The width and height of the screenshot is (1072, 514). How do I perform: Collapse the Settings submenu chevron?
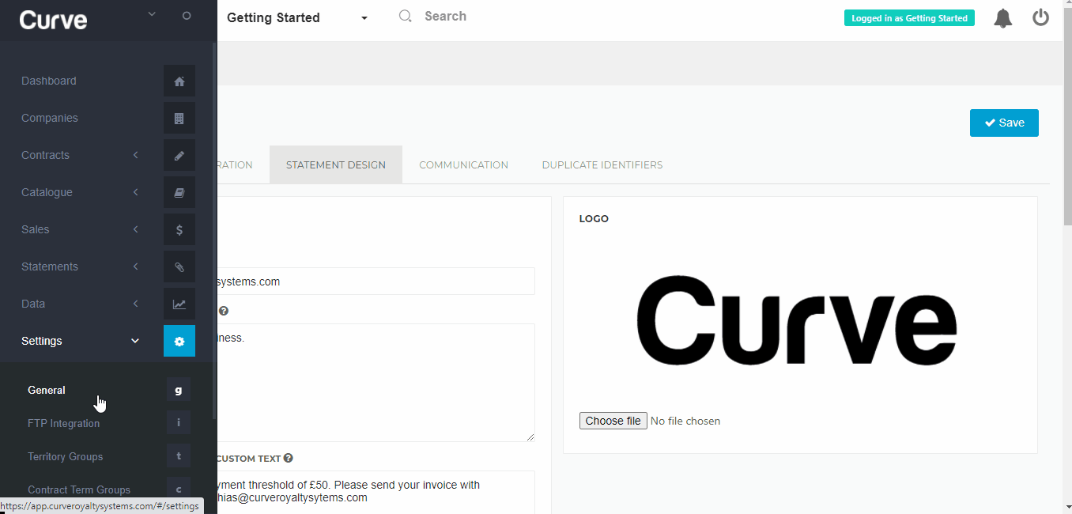pos(135,341)
